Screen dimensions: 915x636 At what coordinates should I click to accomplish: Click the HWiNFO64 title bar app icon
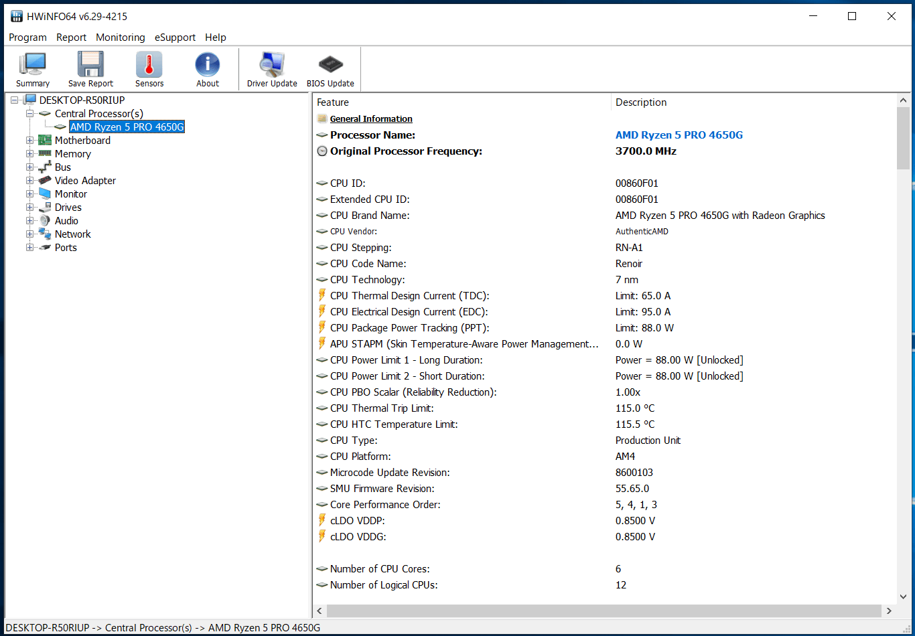click(17, 16)
